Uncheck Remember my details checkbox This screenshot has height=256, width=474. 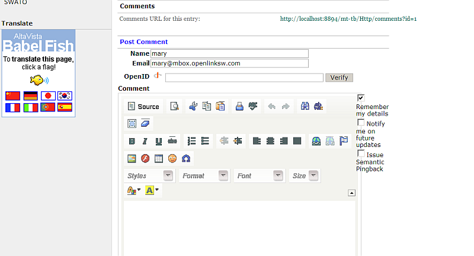point(361,98)
